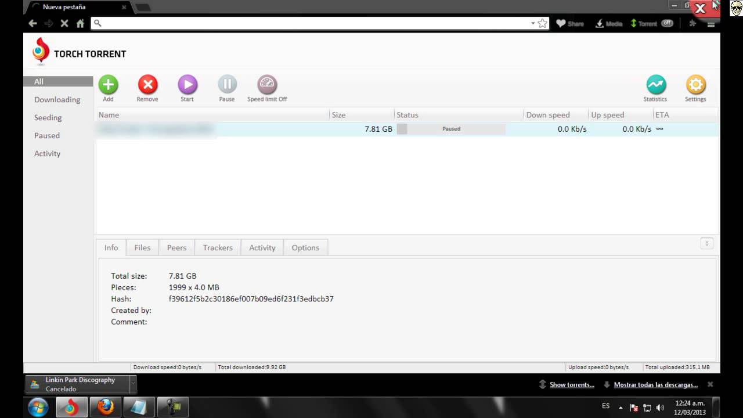Click the Torch browser taskbar icon
Image resolution: width=743 pixels, height=418 pixels.
[x=71, y=407]
